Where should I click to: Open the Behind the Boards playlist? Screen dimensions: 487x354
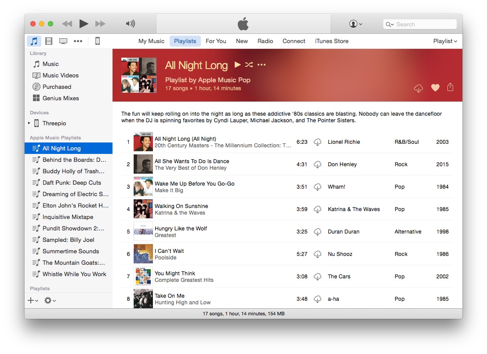[68, 160]
